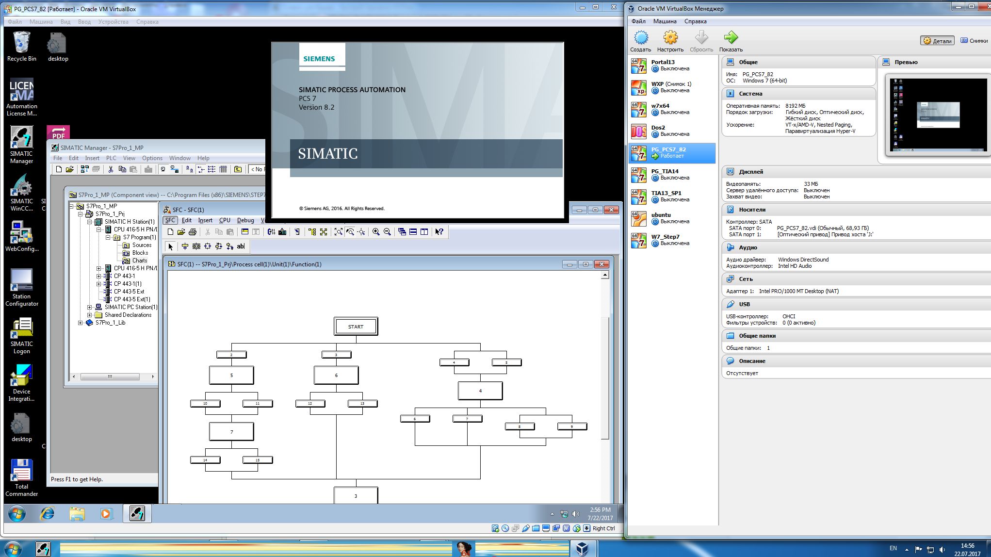Open Справка menu in VirtualBox Manager
Viewport: 991px width, 557px height.
coord(695,21)
